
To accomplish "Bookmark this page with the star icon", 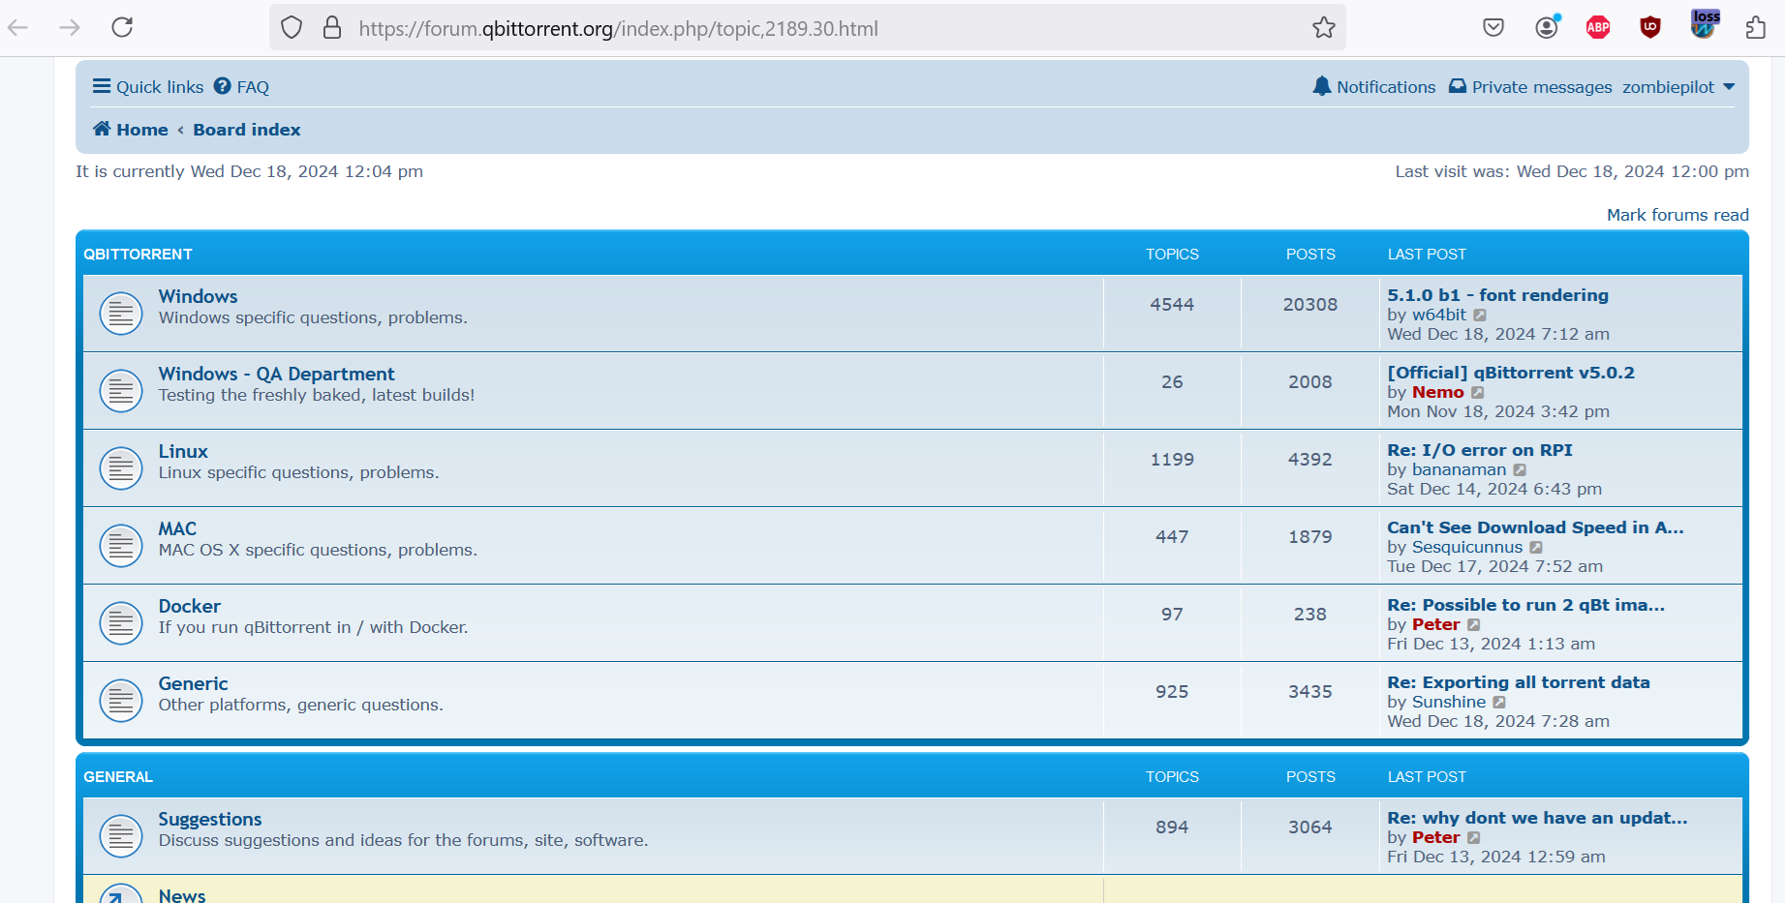I will [1324, 27].
